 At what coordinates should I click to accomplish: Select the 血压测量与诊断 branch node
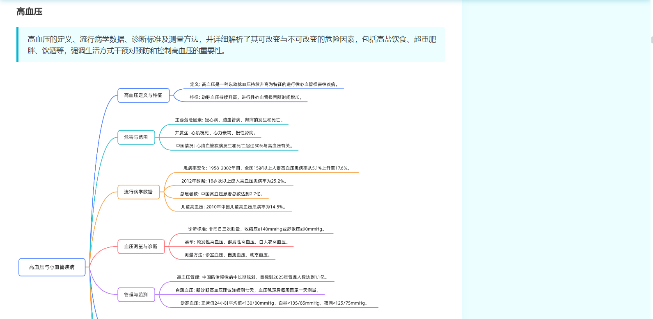[141, 247]
